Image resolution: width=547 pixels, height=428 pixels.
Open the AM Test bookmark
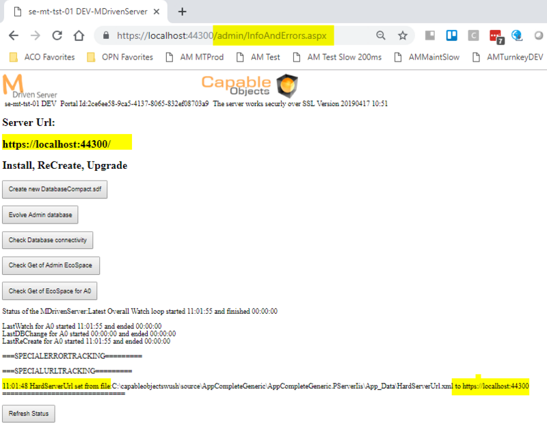(x=258, y=57)
